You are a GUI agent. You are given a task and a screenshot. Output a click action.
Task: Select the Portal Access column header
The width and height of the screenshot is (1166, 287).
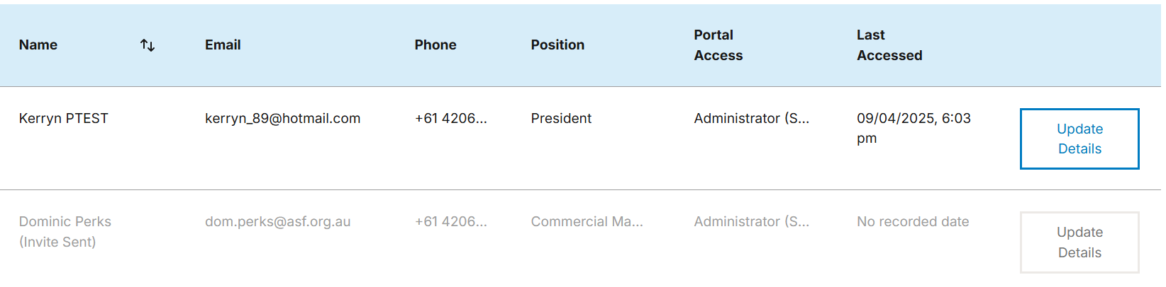coord(718,45)
